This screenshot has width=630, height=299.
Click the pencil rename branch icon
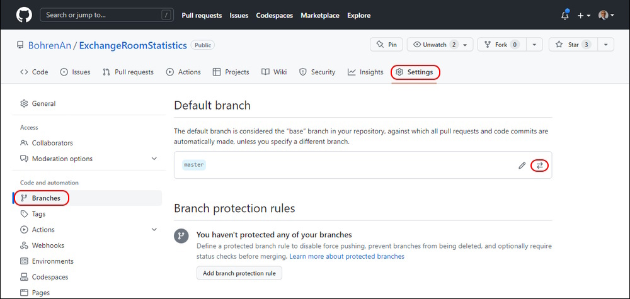click(x=522, y=166)
